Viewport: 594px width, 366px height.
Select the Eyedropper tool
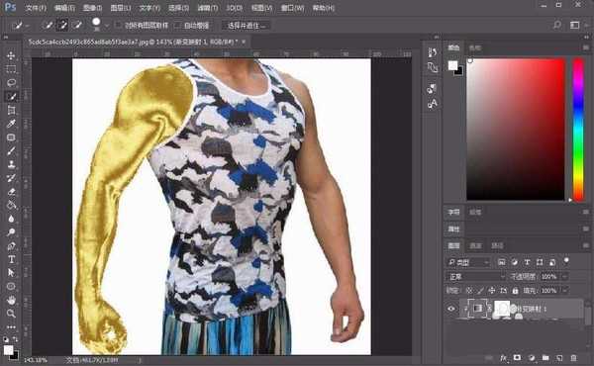coord(11,124)
